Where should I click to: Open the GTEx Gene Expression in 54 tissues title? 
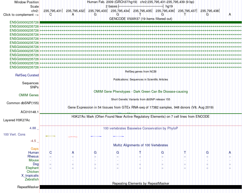(x=141, y=107)
